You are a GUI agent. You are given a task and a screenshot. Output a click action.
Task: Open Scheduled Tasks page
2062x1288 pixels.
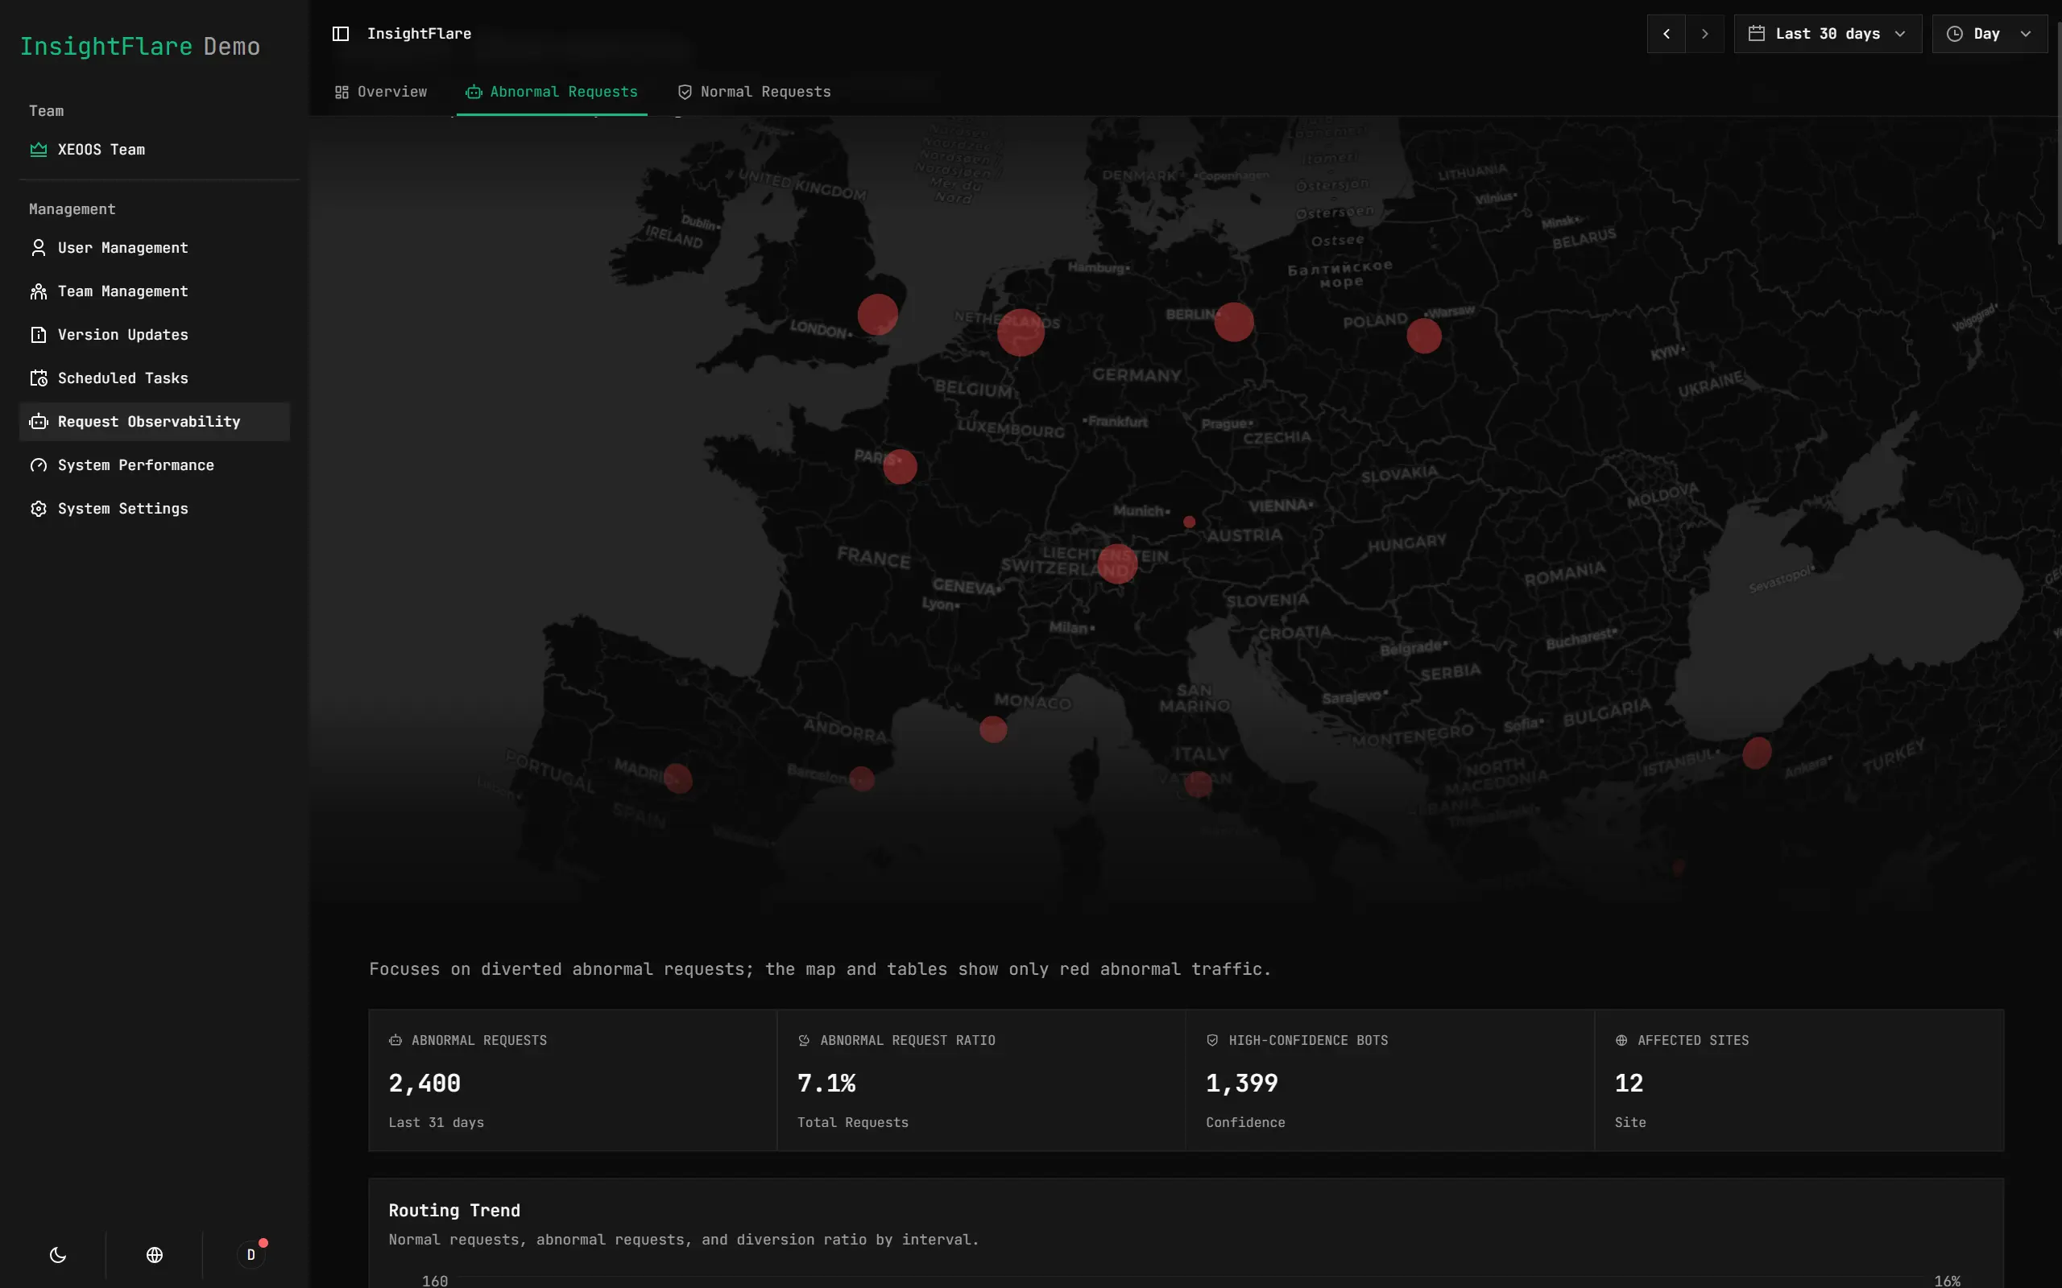(154, 378)
